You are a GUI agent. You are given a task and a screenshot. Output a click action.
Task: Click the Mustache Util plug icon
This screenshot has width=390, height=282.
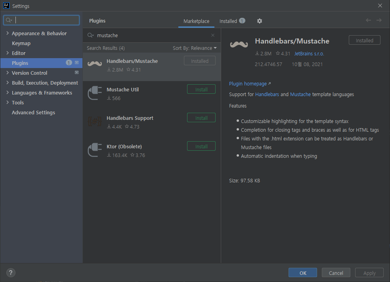[95, 93]
